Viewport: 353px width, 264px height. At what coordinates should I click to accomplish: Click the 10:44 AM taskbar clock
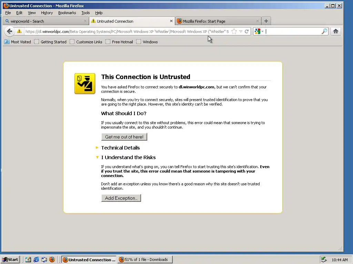[340, 260]
